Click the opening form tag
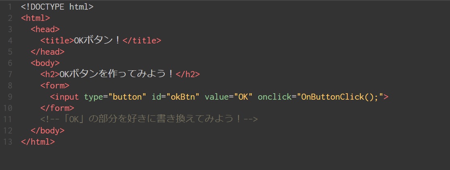The width and height of the screenshot is (450, 170). point(55,85)
